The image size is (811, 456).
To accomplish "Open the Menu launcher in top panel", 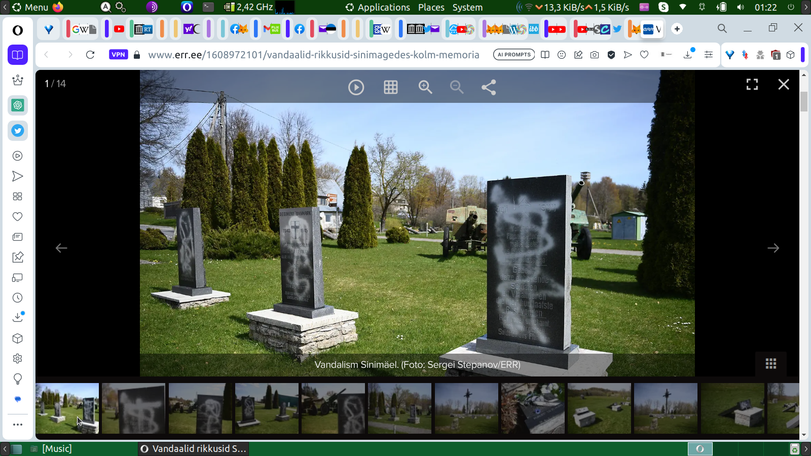I will [x=30, y=7].
